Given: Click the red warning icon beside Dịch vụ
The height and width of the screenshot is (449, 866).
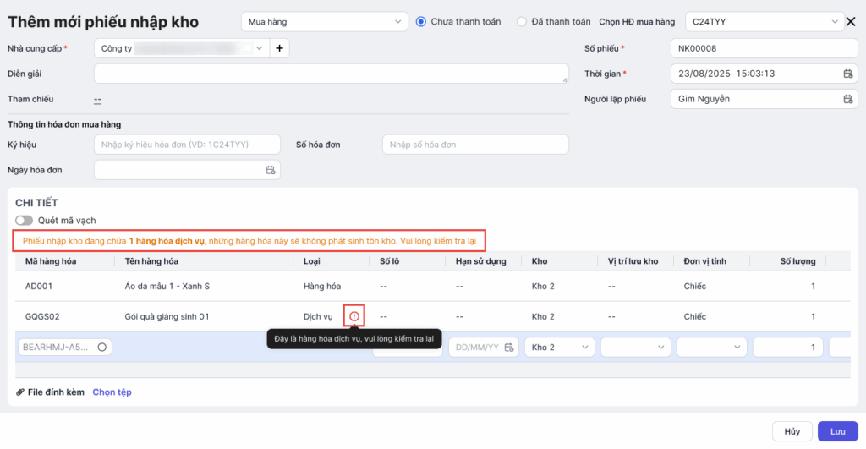Looking at the screenshot, I should click(354, 316).
